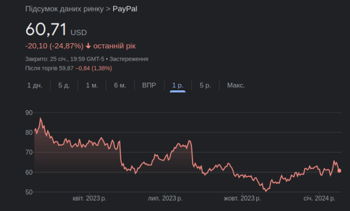
Task: Show the 'Макс.' maximum range tab
Action: pyautogui.click(x=236, y=85)
